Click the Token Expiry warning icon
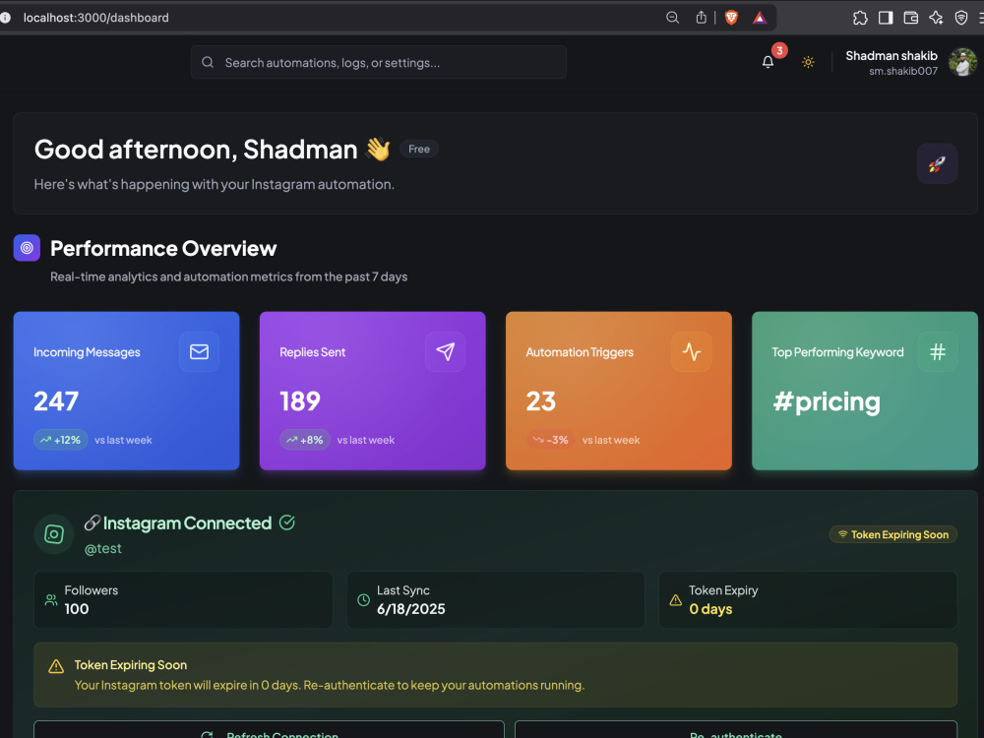This screenshot has height=738, width=984. 675,600
